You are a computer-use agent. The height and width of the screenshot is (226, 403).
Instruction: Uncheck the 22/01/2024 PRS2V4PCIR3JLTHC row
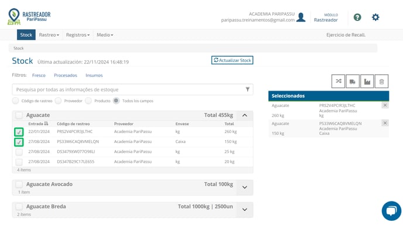[x=19, y=132]
